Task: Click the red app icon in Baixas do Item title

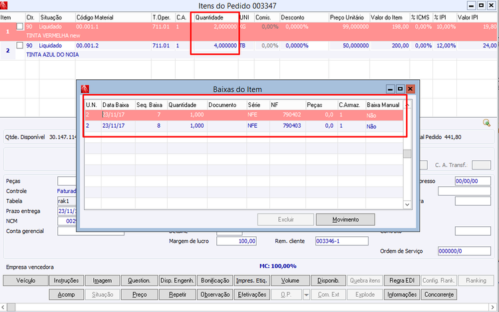Action: (84, 89)
